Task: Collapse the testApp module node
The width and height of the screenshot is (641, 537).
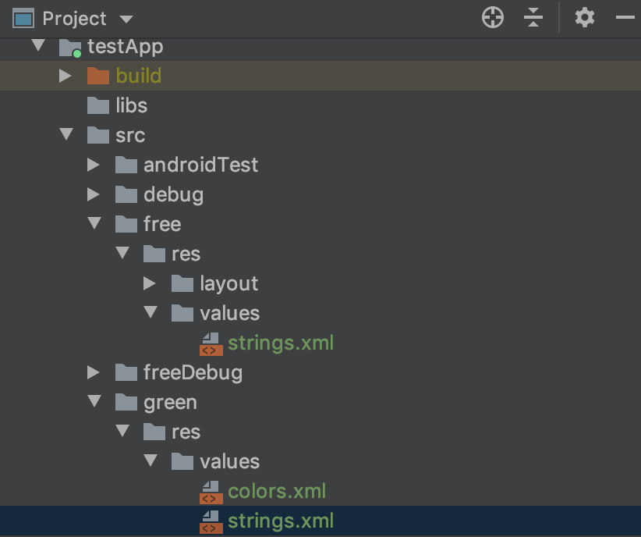Action: 38,44
